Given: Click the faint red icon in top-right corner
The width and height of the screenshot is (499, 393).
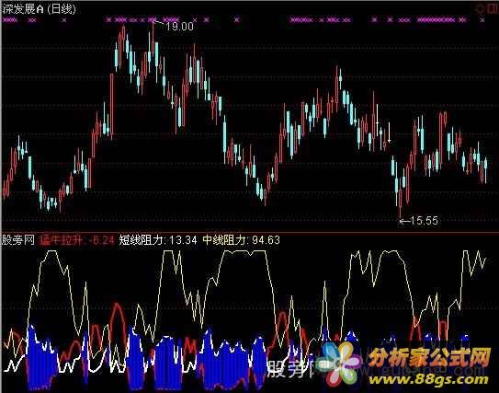Looking at the screenshot, I should pos(490,9).
